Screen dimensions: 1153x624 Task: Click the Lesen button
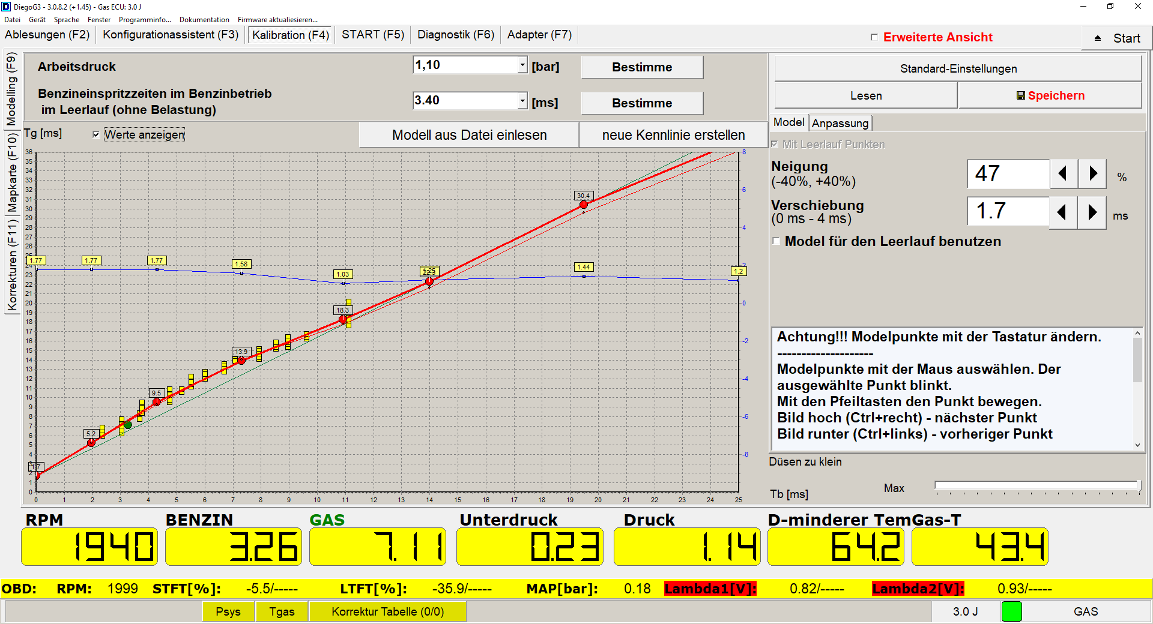(x=865, y=95)
